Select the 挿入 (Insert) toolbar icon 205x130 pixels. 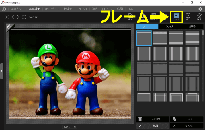pos(188,17)
